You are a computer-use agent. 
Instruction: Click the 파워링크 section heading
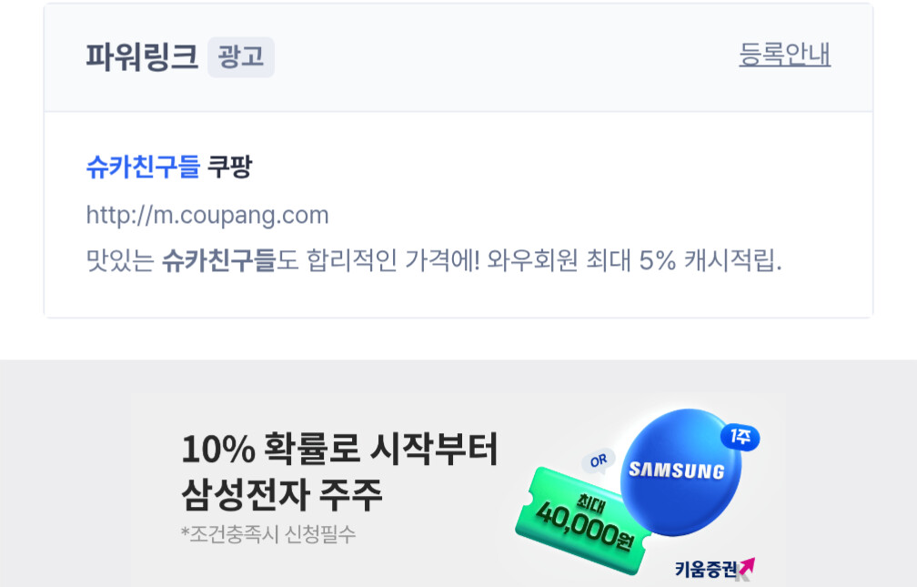pos(142,56)
